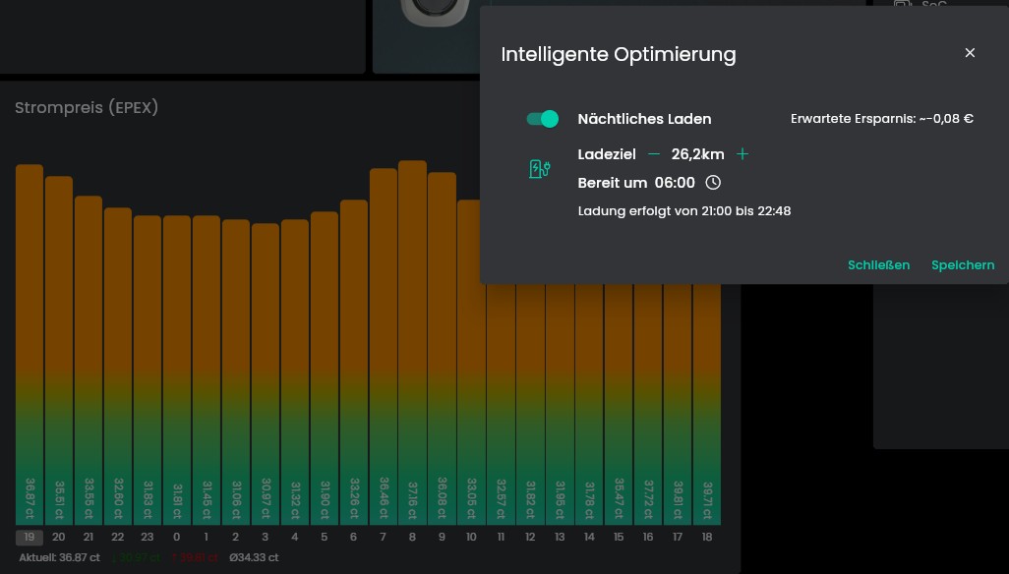This screenshot has width=1009, height=574.
Task: Click the Schließen button
Action: tap(878, 265)
